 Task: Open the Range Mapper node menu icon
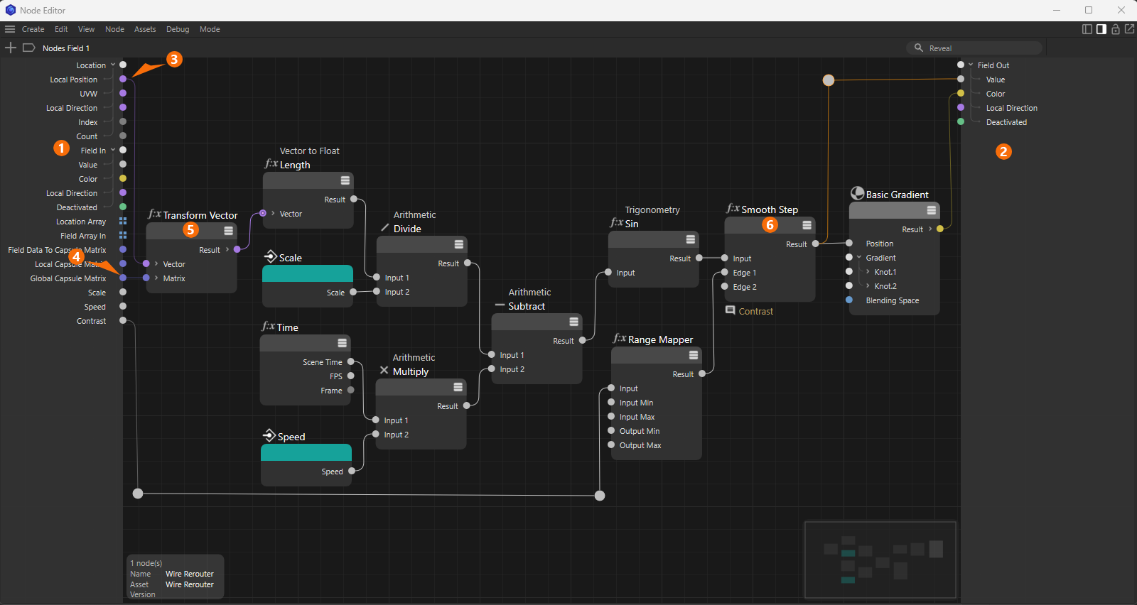coord(694,355)
